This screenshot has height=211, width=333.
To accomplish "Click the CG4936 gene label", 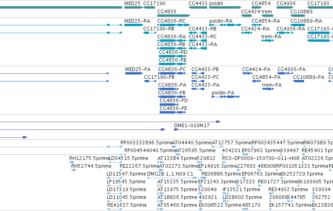I will pos(286,4).
